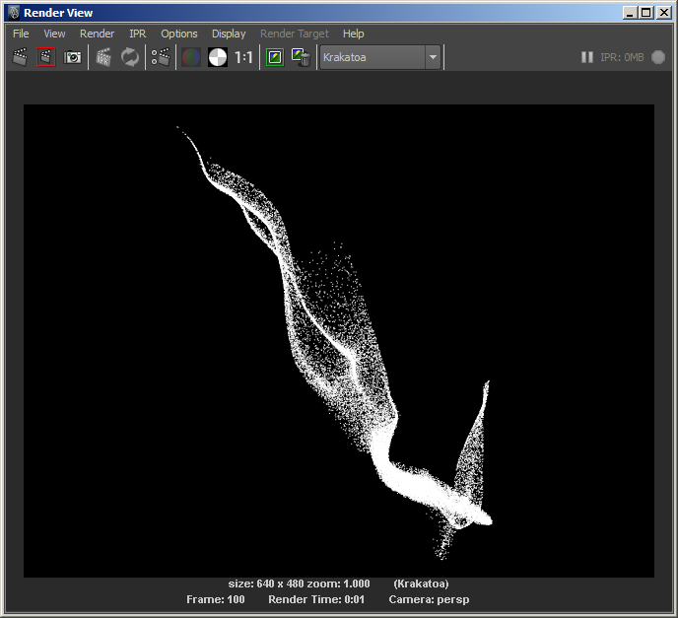Expand the Render menu
The width and height of the screenshot is (678, 618).
pos(97,34)
